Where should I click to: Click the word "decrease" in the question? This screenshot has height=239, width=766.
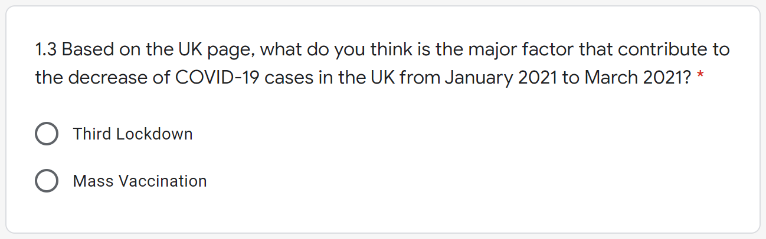(115, 78)
